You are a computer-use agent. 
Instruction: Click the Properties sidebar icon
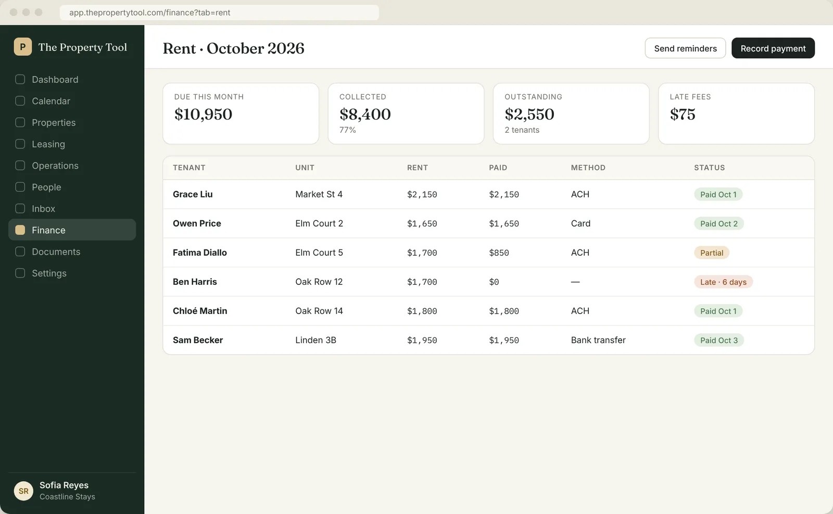click(20, 122)
